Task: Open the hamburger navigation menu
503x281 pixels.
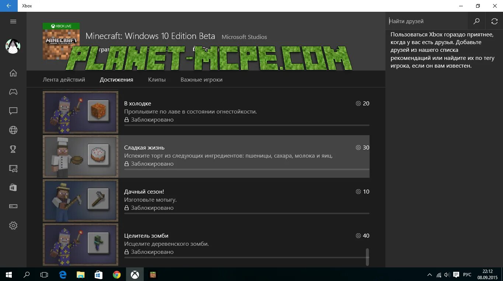Action: tap(13, 21)
